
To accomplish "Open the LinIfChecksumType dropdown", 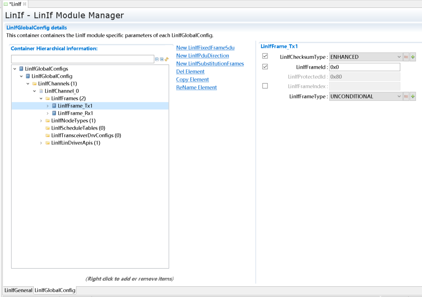I will [x=399, y=57].
